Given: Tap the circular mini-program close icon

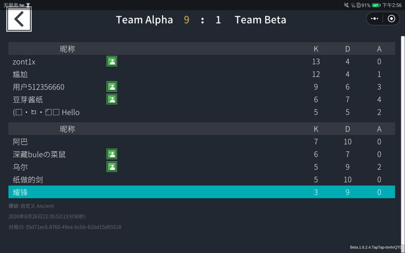Looking at the screenshot, I should click(391, 19).
